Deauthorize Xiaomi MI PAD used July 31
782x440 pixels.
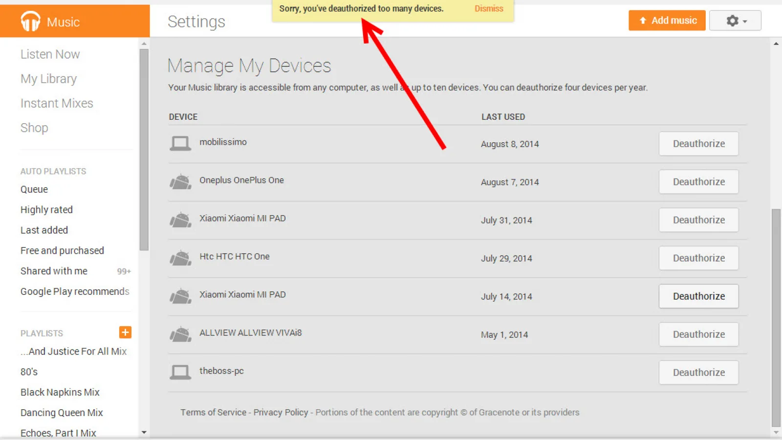coord(698,220)
